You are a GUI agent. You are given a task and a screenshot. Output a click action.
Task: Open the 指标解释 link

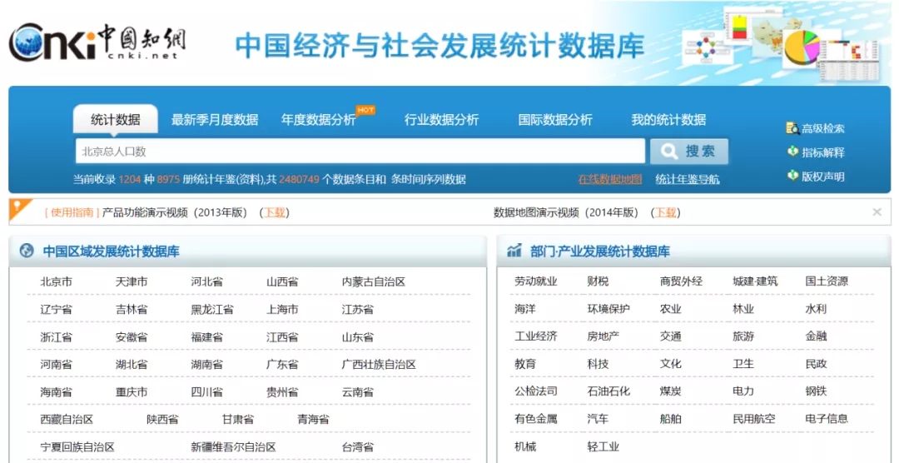(x=822, y=152)
